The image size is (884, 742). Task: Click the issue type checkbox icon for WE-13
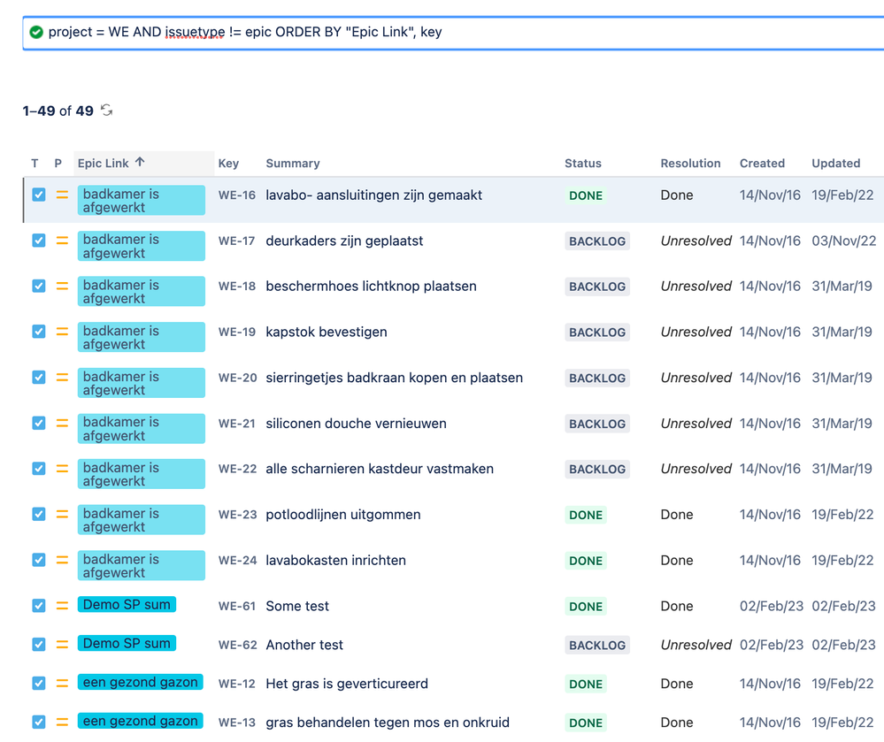[x=39, y=722]
